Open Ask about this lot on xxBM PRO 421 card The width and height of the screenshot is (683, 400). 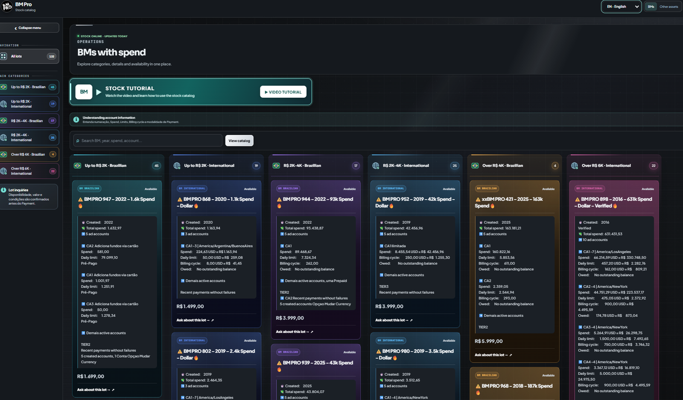tap(493, 355)
